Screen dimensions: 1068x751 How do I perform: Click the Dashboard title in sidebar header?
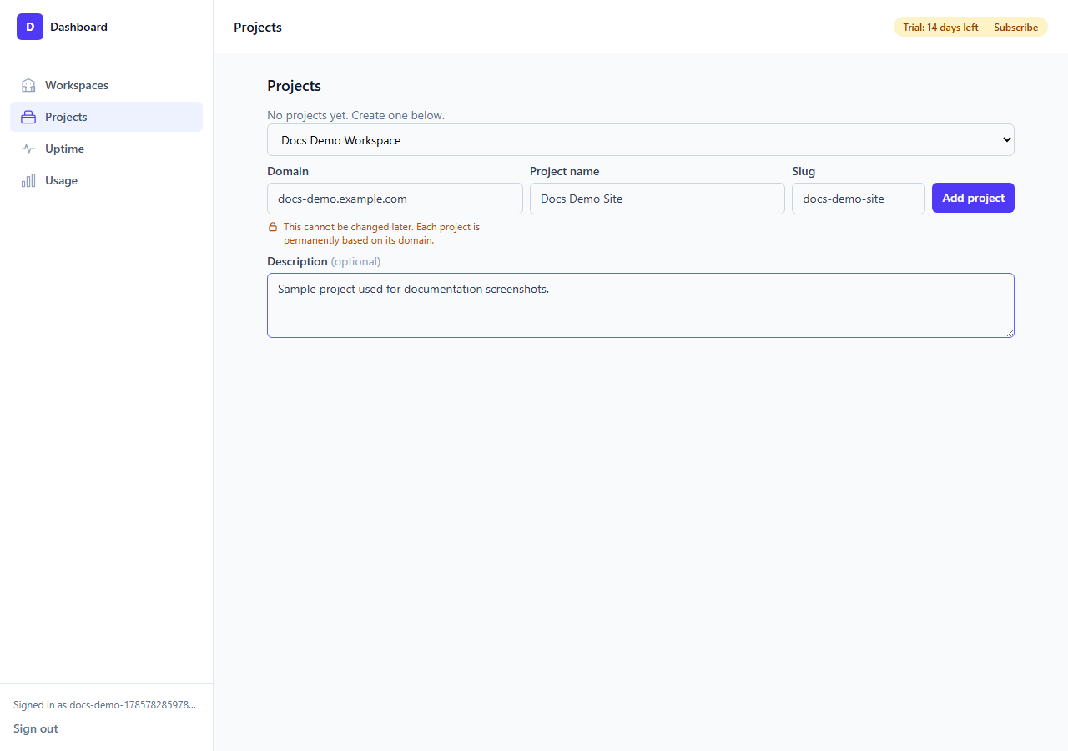click(x=78, y=27)
